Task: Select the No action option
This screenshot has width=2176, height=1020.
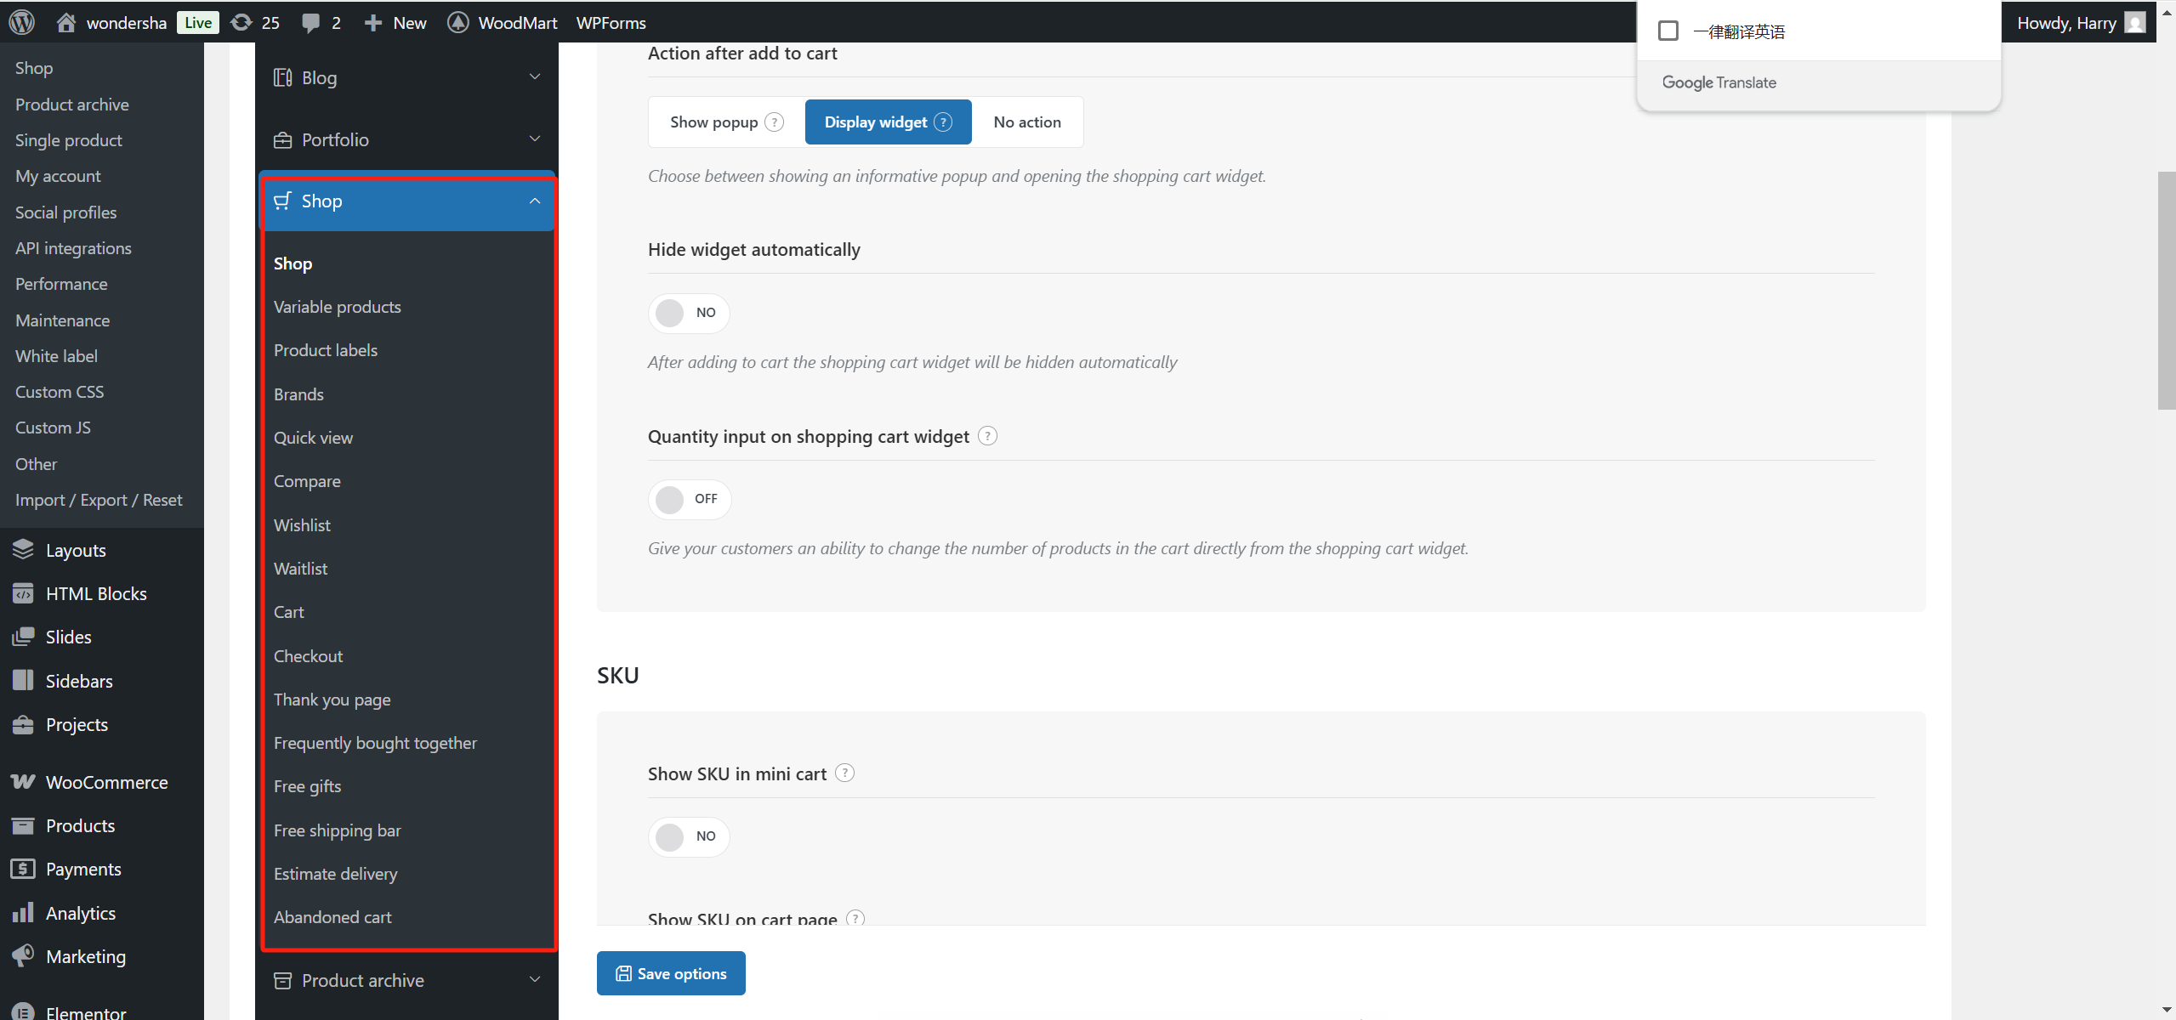Action: click(1027, 122)
